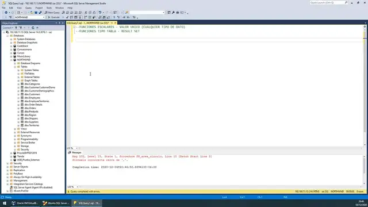Open Oracle VM VirtualBox from taskbar
This screenshot has height=207, width=368.
click(x=25, y=203)
